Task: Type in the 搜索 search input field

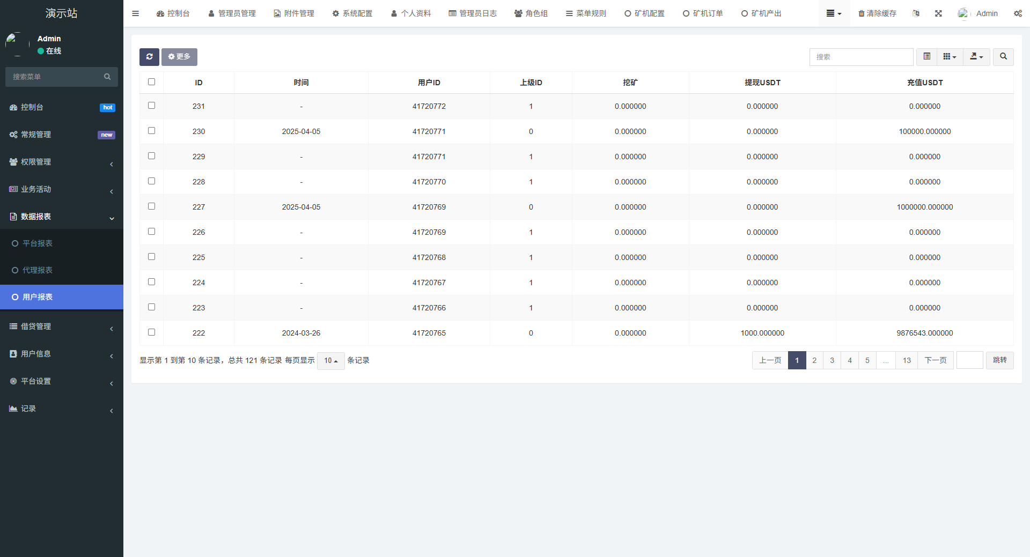Action: 860,57
